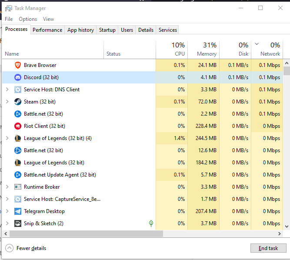Select the Riot Client (32 bit) row
290x260 pixels.
click(143, 126)
